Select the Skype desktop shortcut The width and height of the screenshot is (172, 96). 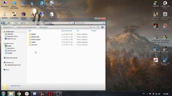42,4
